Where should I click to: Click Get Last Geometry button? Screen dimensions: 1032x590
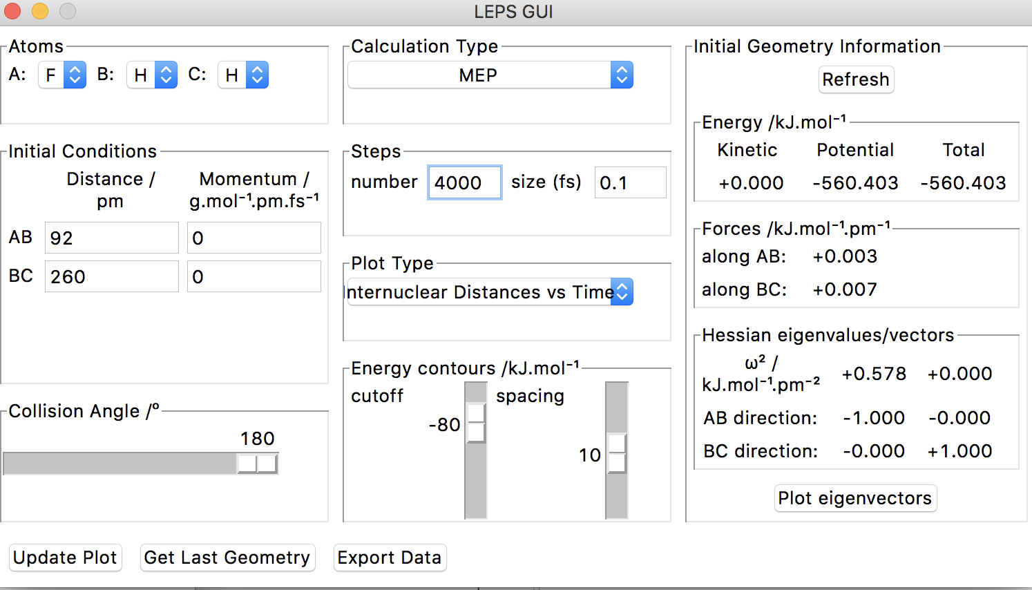point(227,558)
